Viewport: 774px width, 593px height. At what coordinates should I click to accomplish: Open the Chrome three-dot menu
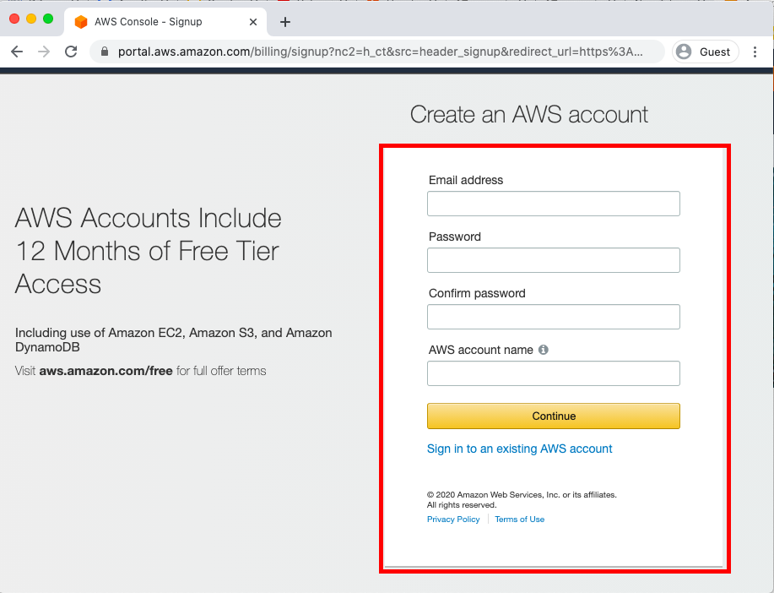click(x=755, y=52)
